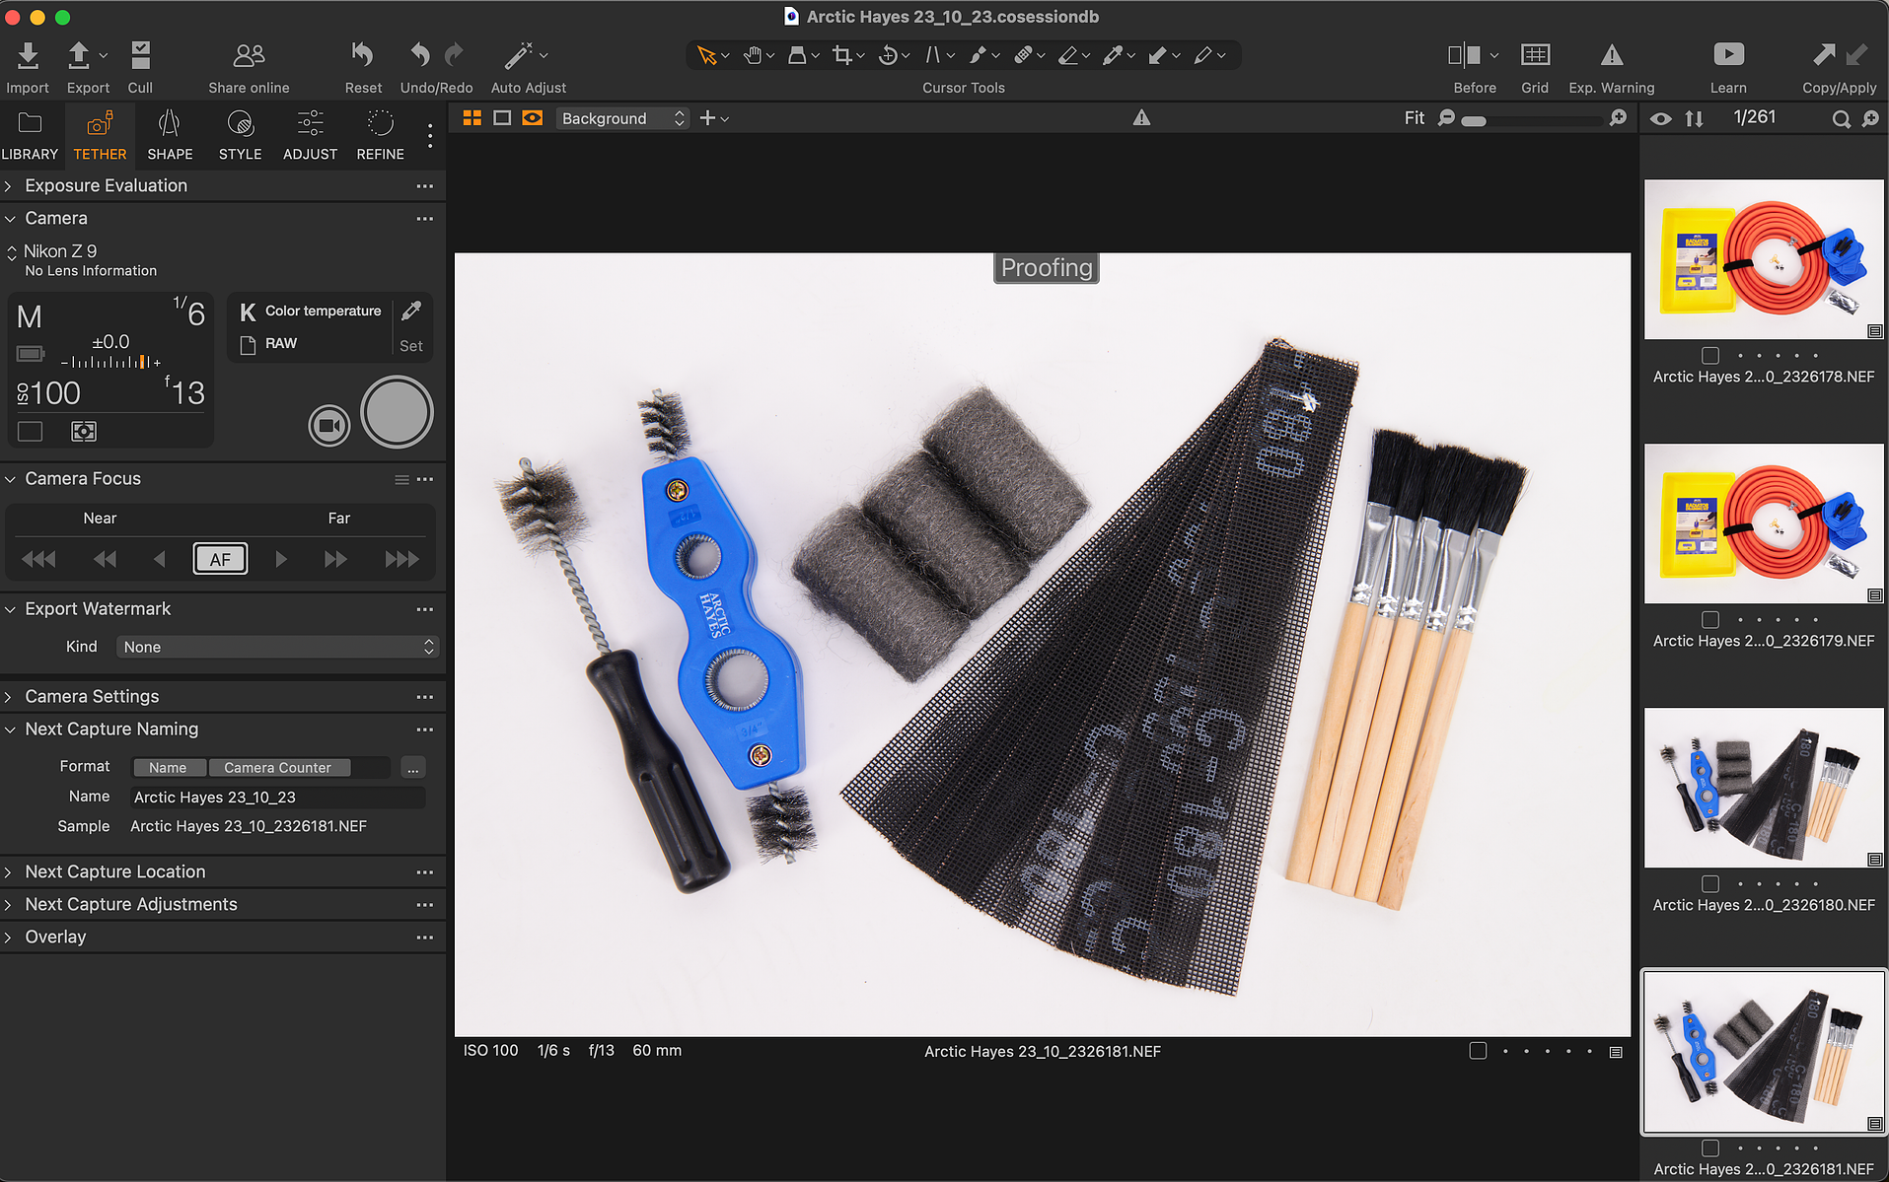This screenshot has height=1182, width=1889.
Task: Switch to single image viewer mode
Action: pyautogui.click(x=502, y=118)
